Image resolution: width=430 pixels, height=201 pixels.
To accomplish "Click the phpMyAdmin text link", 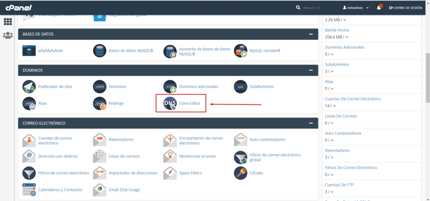I will tap(51, 51).
